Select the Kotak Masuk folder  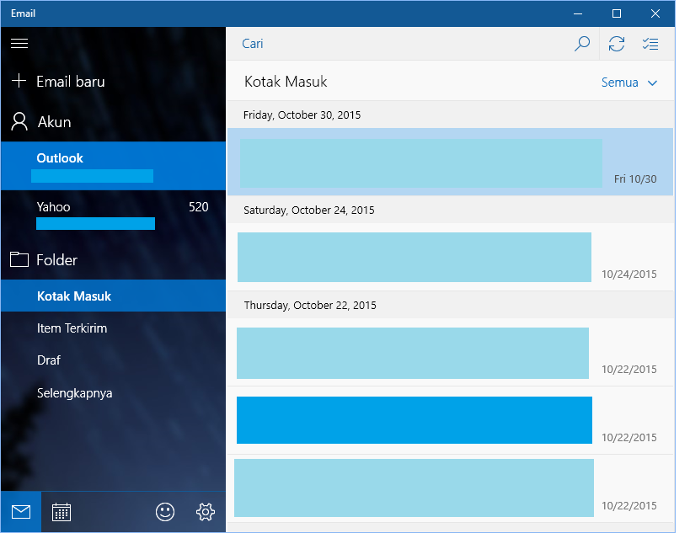coord(74,296)
